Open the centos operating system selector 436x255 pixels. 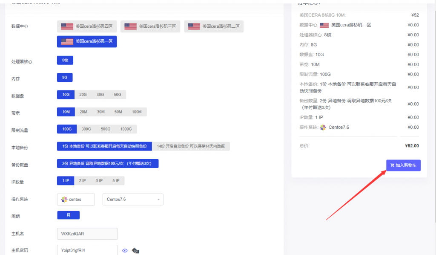point(76,200)
